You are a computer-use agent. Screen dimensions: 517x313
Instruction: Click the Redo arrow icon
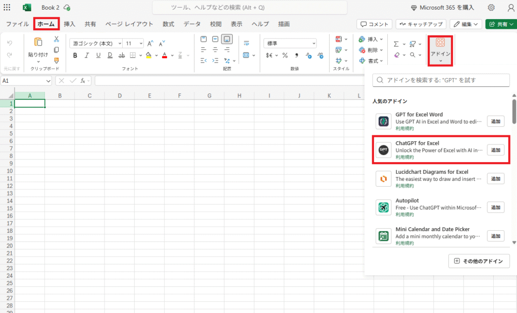[10, 55]
